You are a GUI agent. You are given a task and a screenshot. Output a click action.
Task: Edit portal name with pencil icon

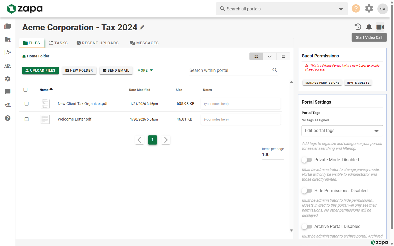[142, 27]
